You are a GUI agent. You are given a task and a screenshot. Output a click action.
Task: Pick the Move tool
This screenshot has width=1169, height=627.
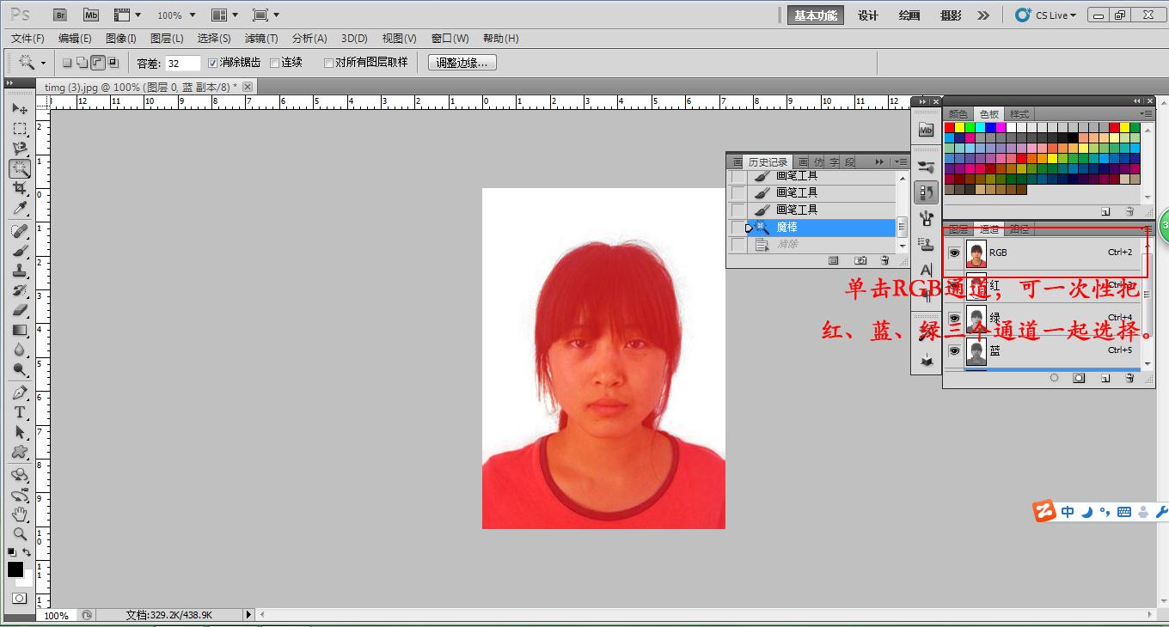pos(20,109)
